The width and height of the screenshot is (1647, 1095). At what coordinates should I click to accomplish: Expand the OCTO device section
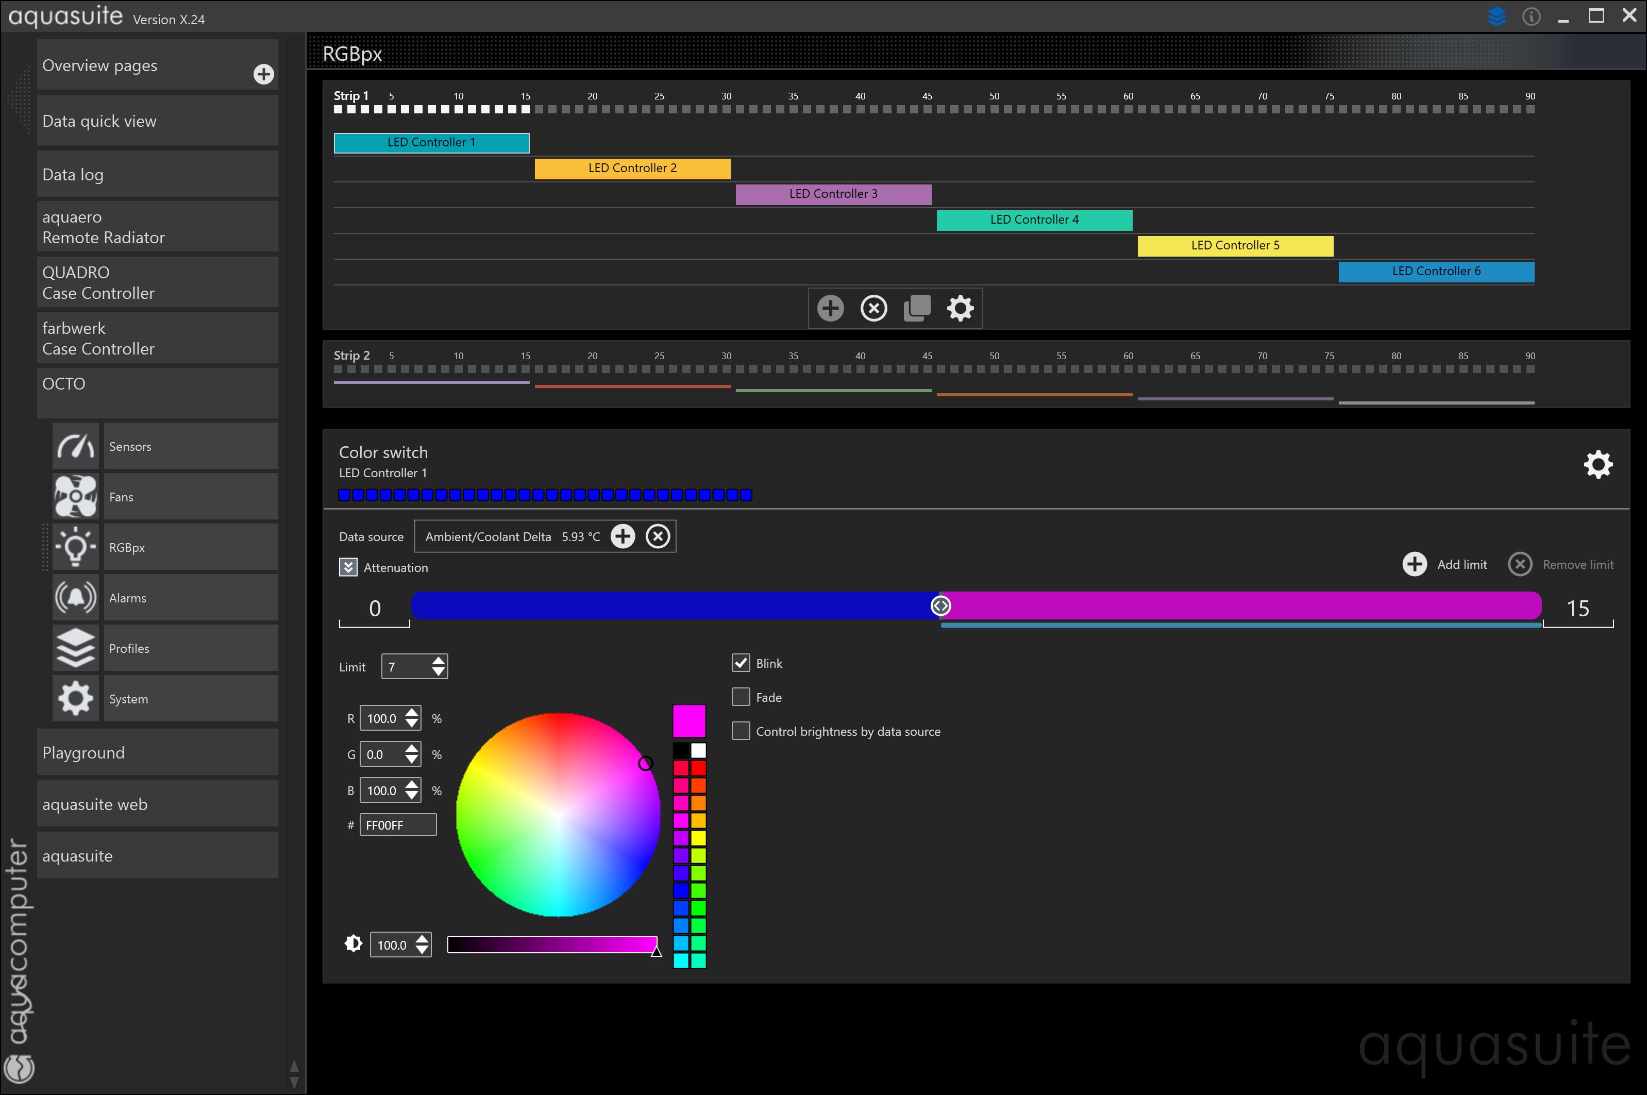coord(157,392)
